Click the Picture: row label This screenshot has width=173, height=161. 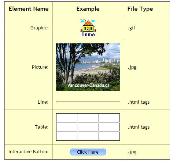[x=40, y=67]
